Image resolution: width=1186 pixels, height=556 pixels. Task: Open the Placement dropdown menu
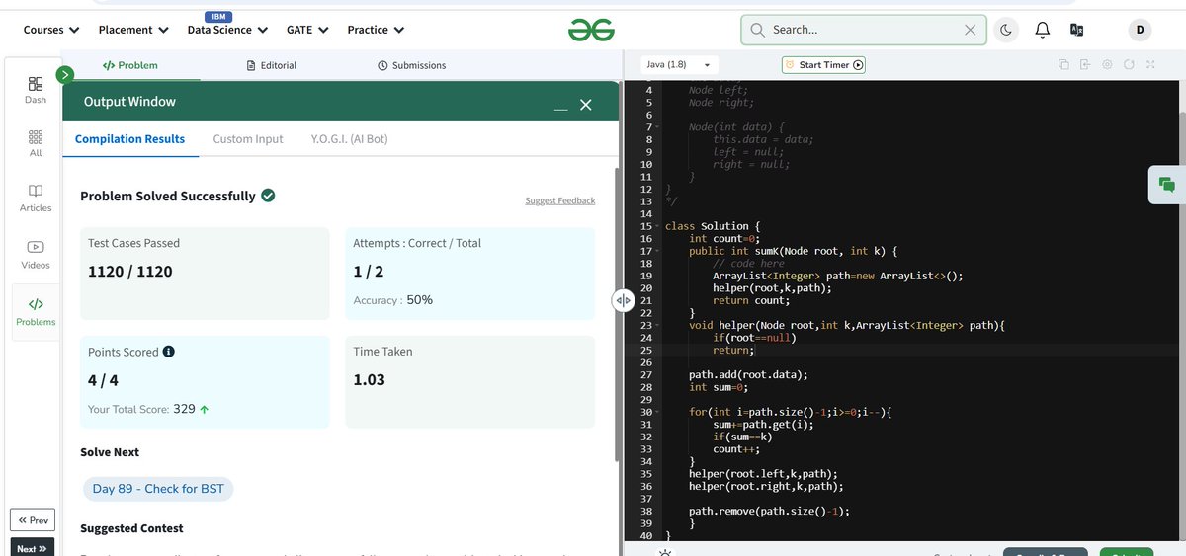[x=133, y=30]
